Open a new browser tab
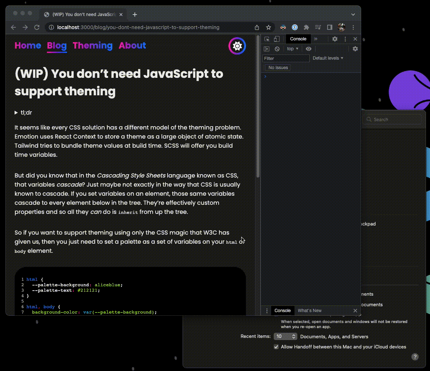Viewport: 430px width, 371px height. coord(135,15)
